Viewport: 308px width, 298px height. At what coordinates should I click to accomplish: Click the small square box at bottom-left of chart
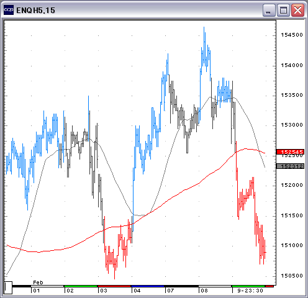tap(8, 287)
